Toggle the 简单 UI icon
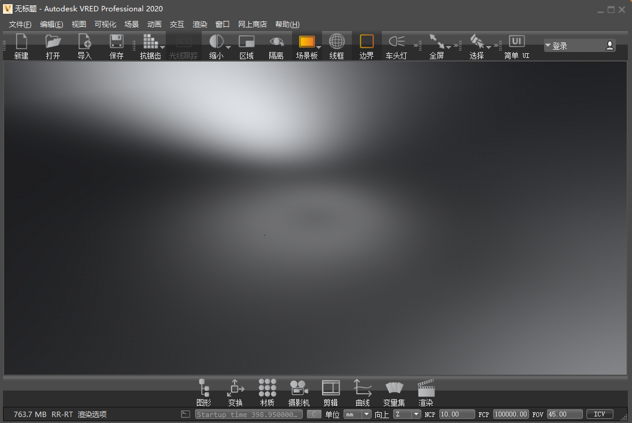 (x=516, y=41)
